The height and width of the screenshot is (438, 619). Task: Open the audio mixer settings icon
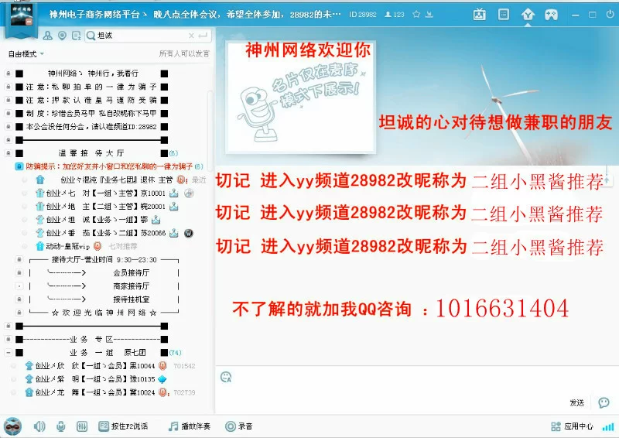(x=82, y=426)
